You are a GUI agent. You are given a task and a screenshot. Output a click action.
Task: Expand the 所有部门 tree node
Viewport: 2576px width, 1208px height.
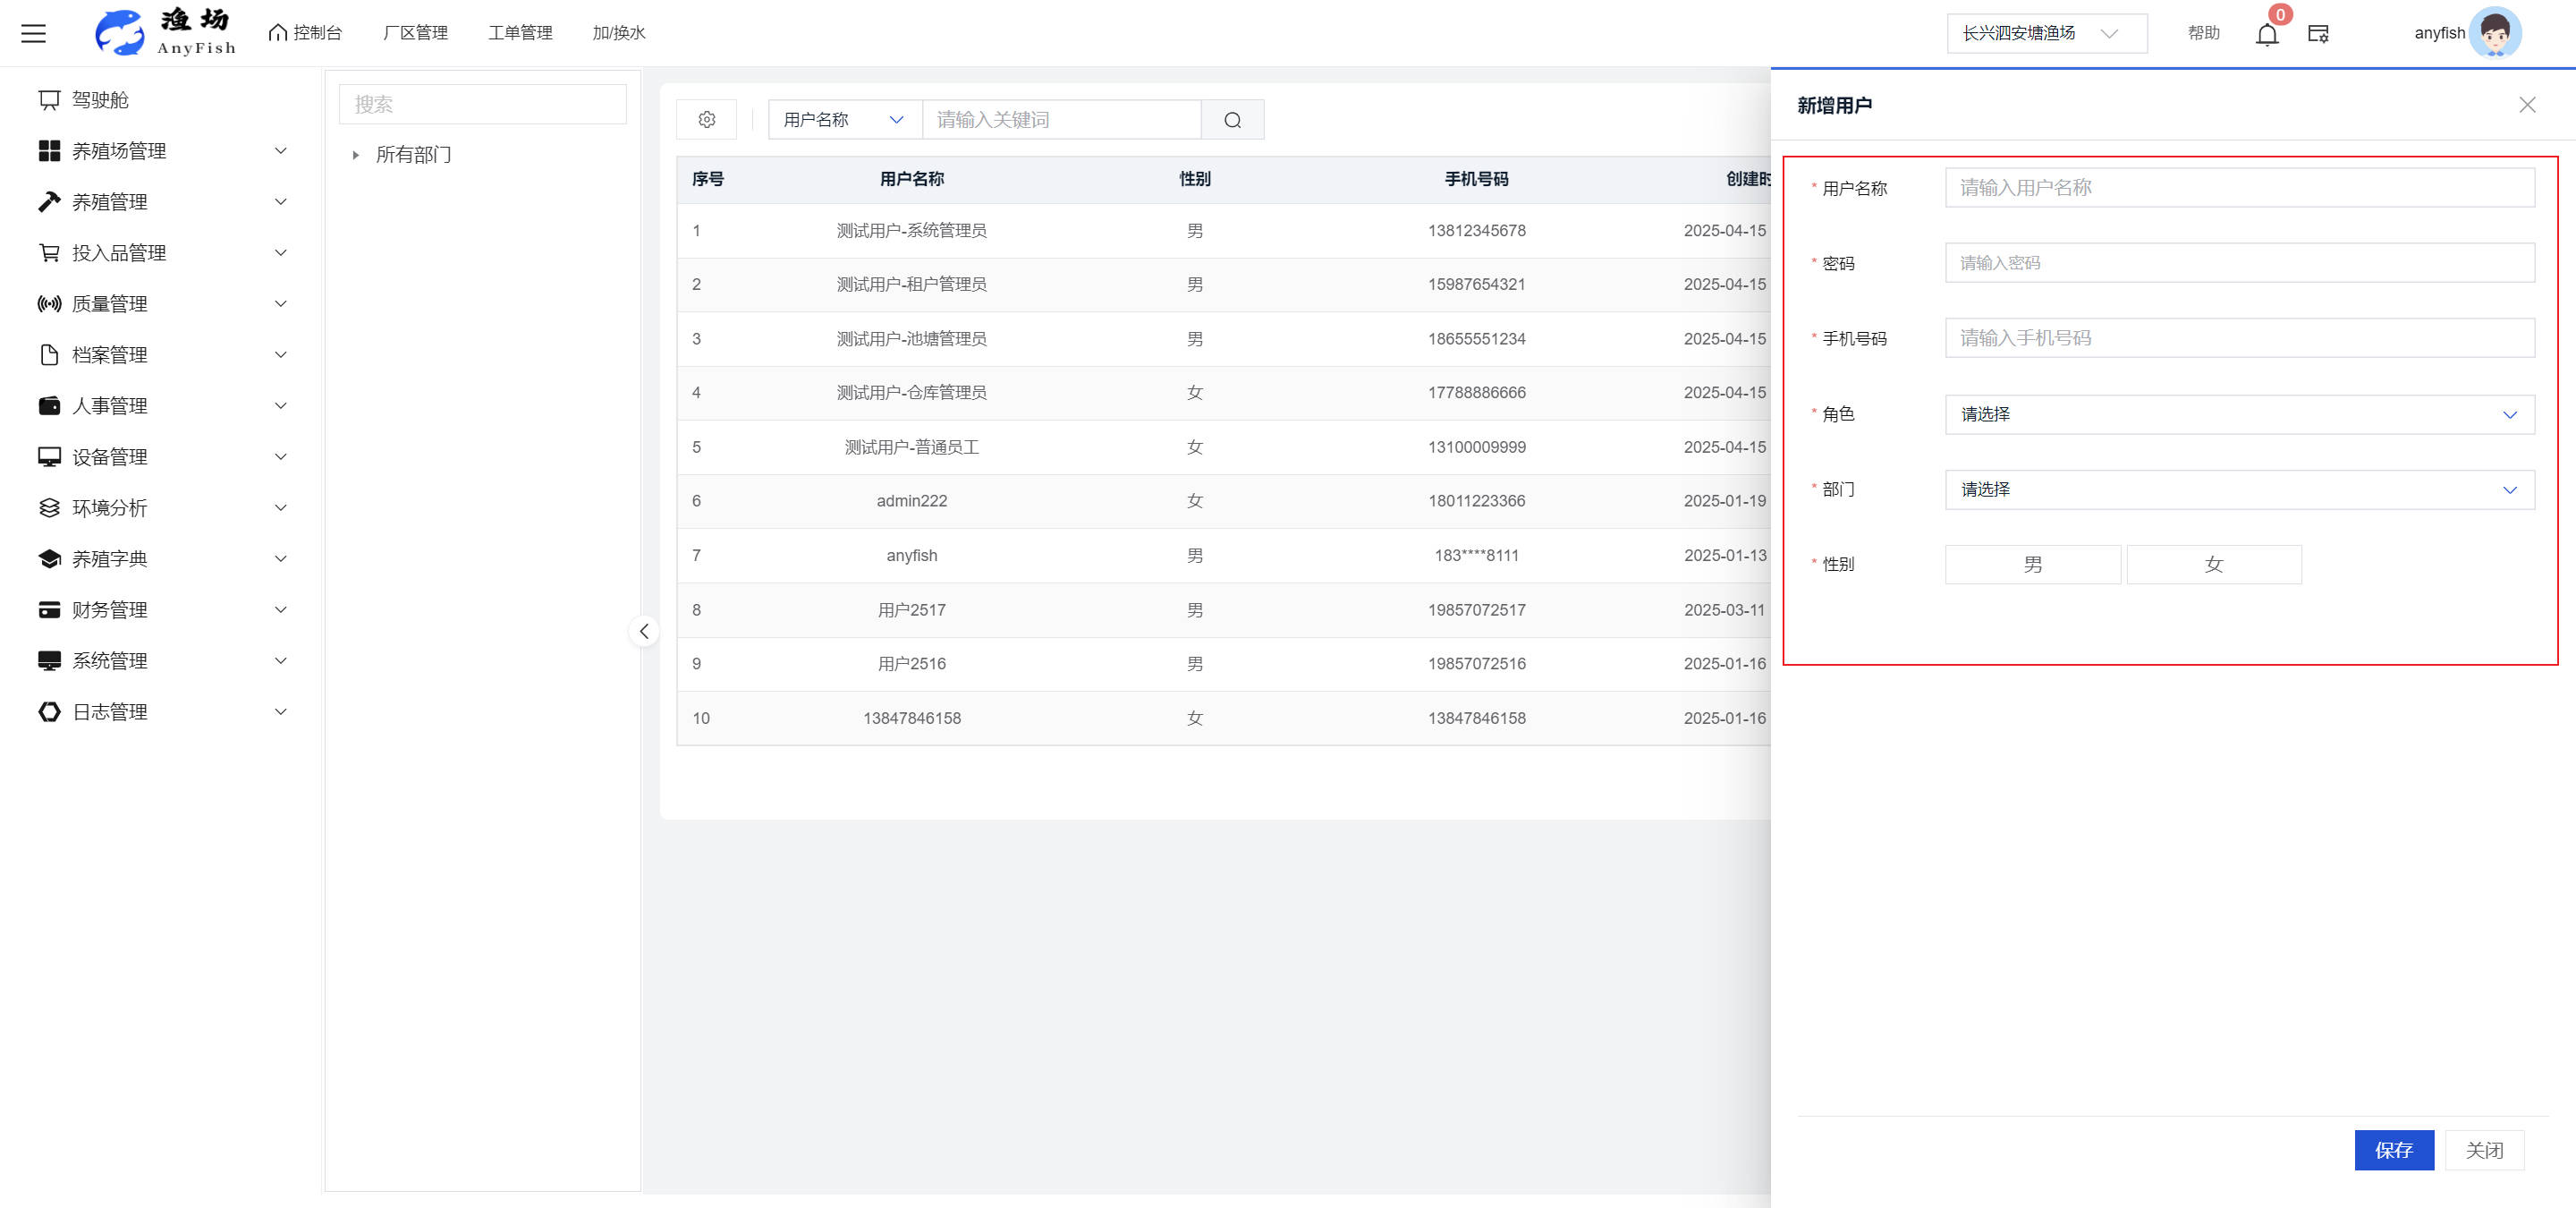[x=355, y=155]
